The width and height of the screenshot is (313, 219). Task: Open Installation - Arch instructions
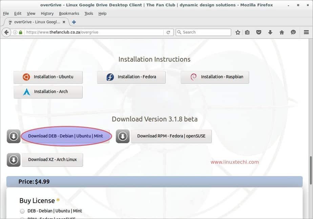click(x=48, y=92)
